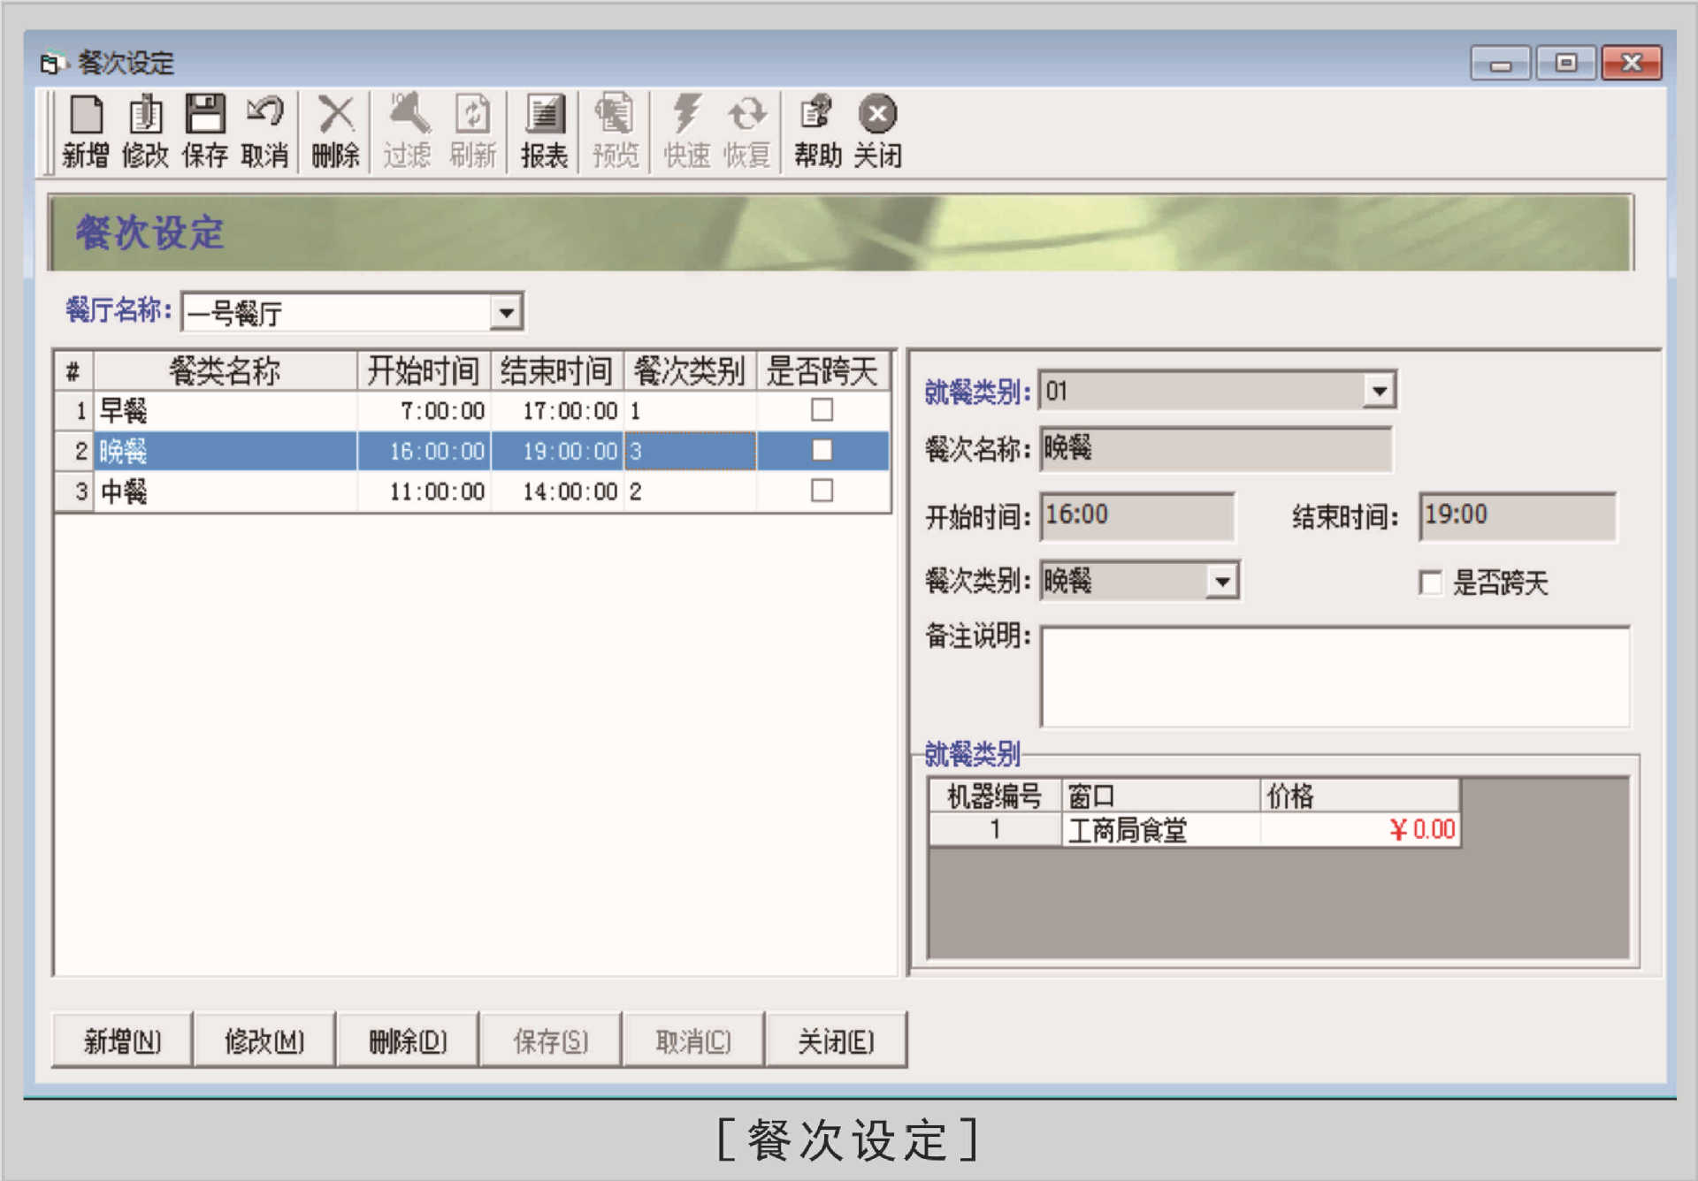Screen dimensions: 1698x1181
Task: Expand the 餐厅名称 dropdown
Action: coord(506,312)
